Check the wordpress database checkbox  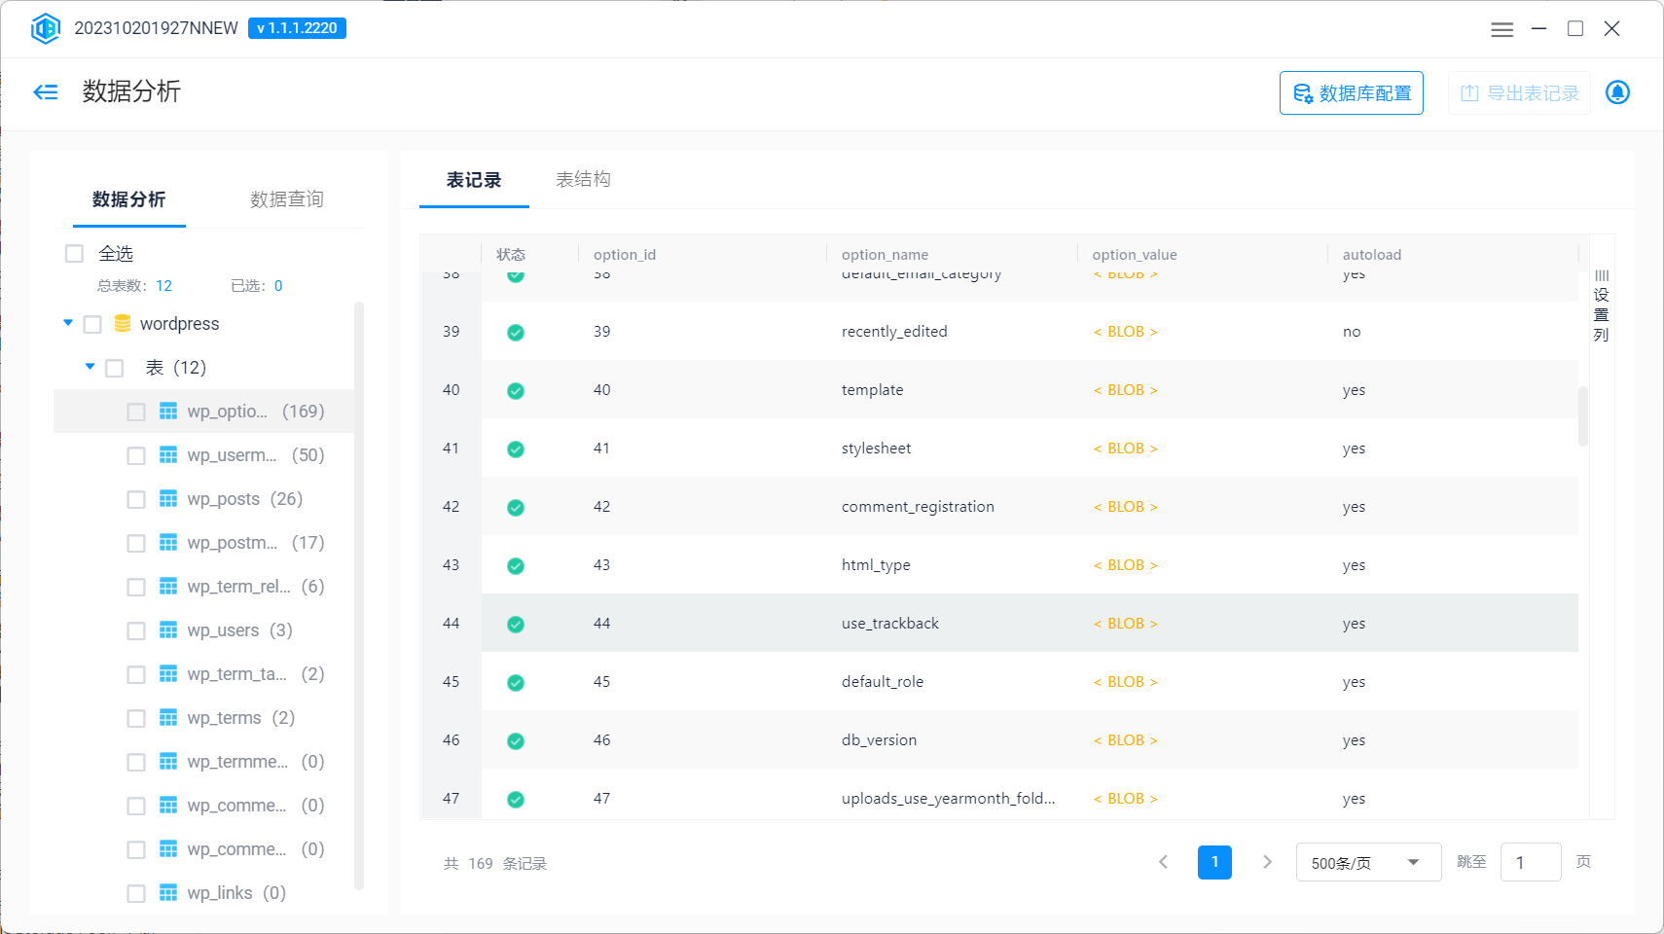(92, 324)
